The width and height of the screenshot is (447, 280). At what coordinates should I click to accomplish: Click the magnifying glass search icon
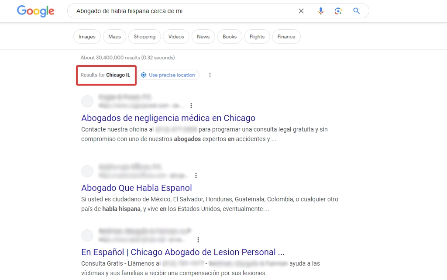tap(356, 11)
